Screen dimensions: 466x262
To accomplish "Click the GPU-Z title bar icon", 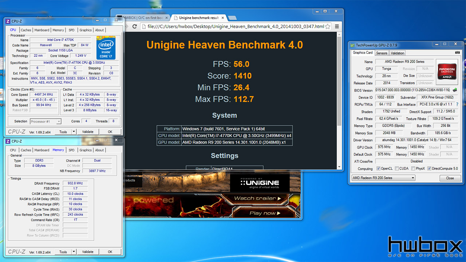I will tap(352, 45).
